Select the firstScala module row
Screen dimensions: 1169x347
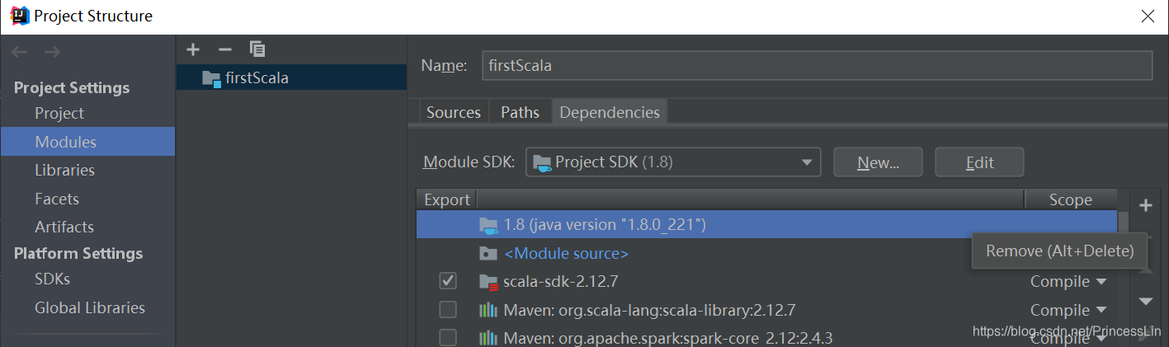[291, 78]
